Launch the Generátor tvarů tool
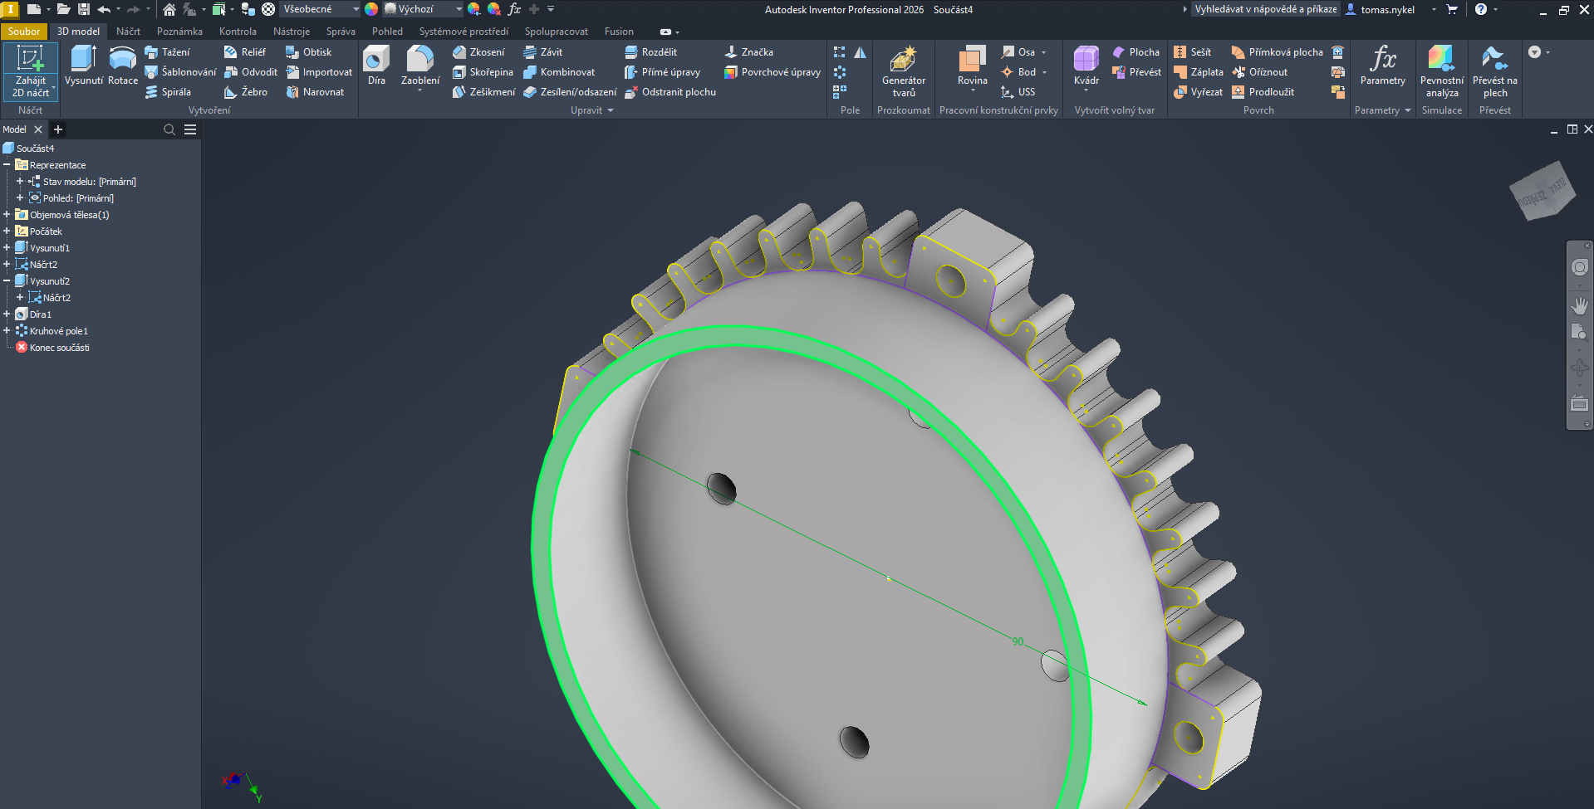 904,71
